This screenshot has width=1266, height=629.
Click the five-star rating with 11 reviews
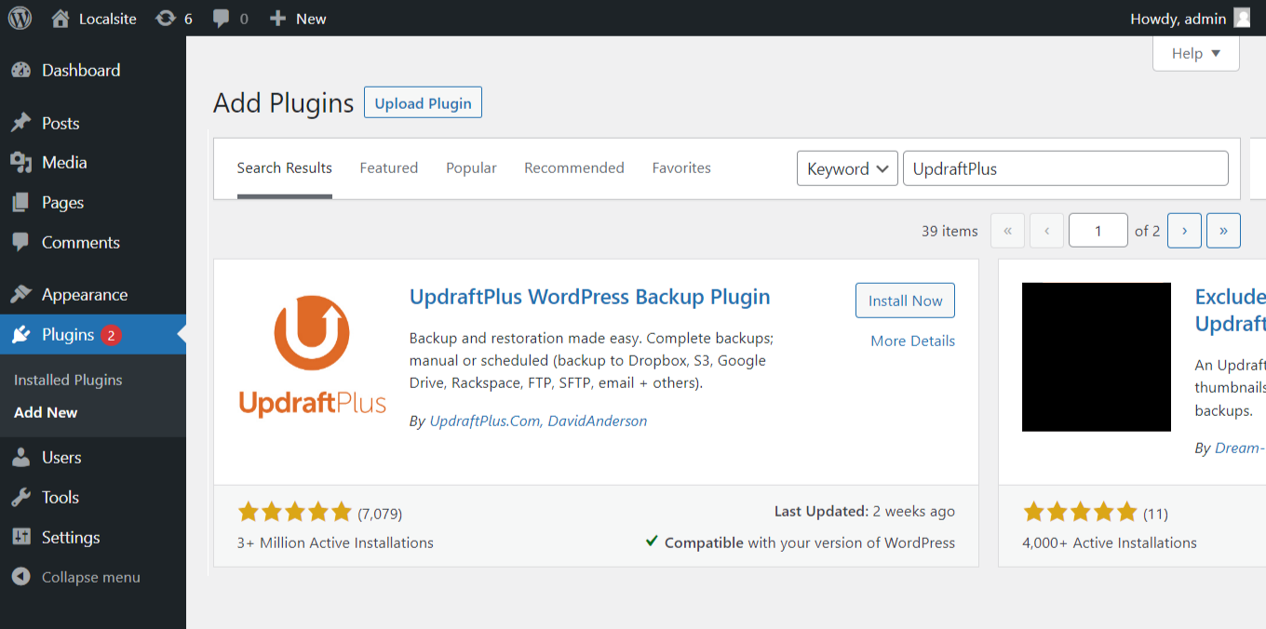pos(1080,512)
